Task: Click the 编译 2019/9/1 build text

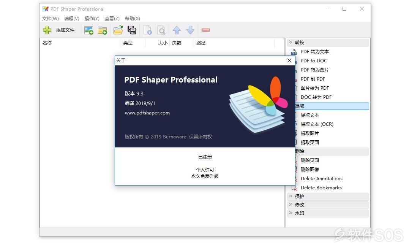Action: pos(140,103)
